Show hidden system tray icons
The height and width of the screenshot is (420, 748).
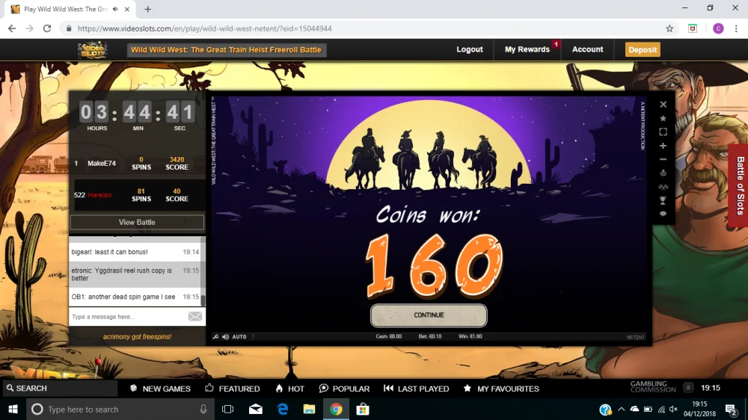(x=621, y=409)
